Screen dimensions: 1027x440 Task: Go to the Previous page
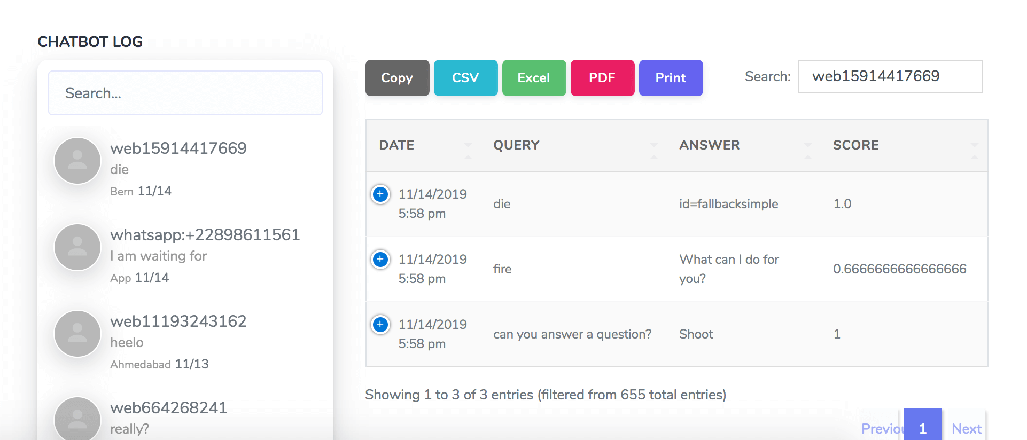882,428
